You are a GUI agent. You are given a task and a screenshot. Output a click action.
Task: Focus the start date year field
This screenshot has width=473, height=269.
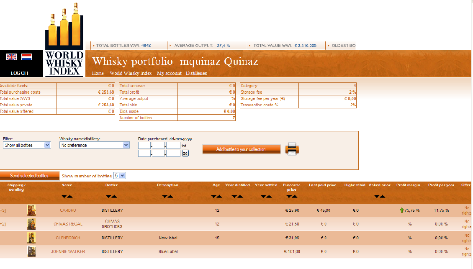point(173,146)
